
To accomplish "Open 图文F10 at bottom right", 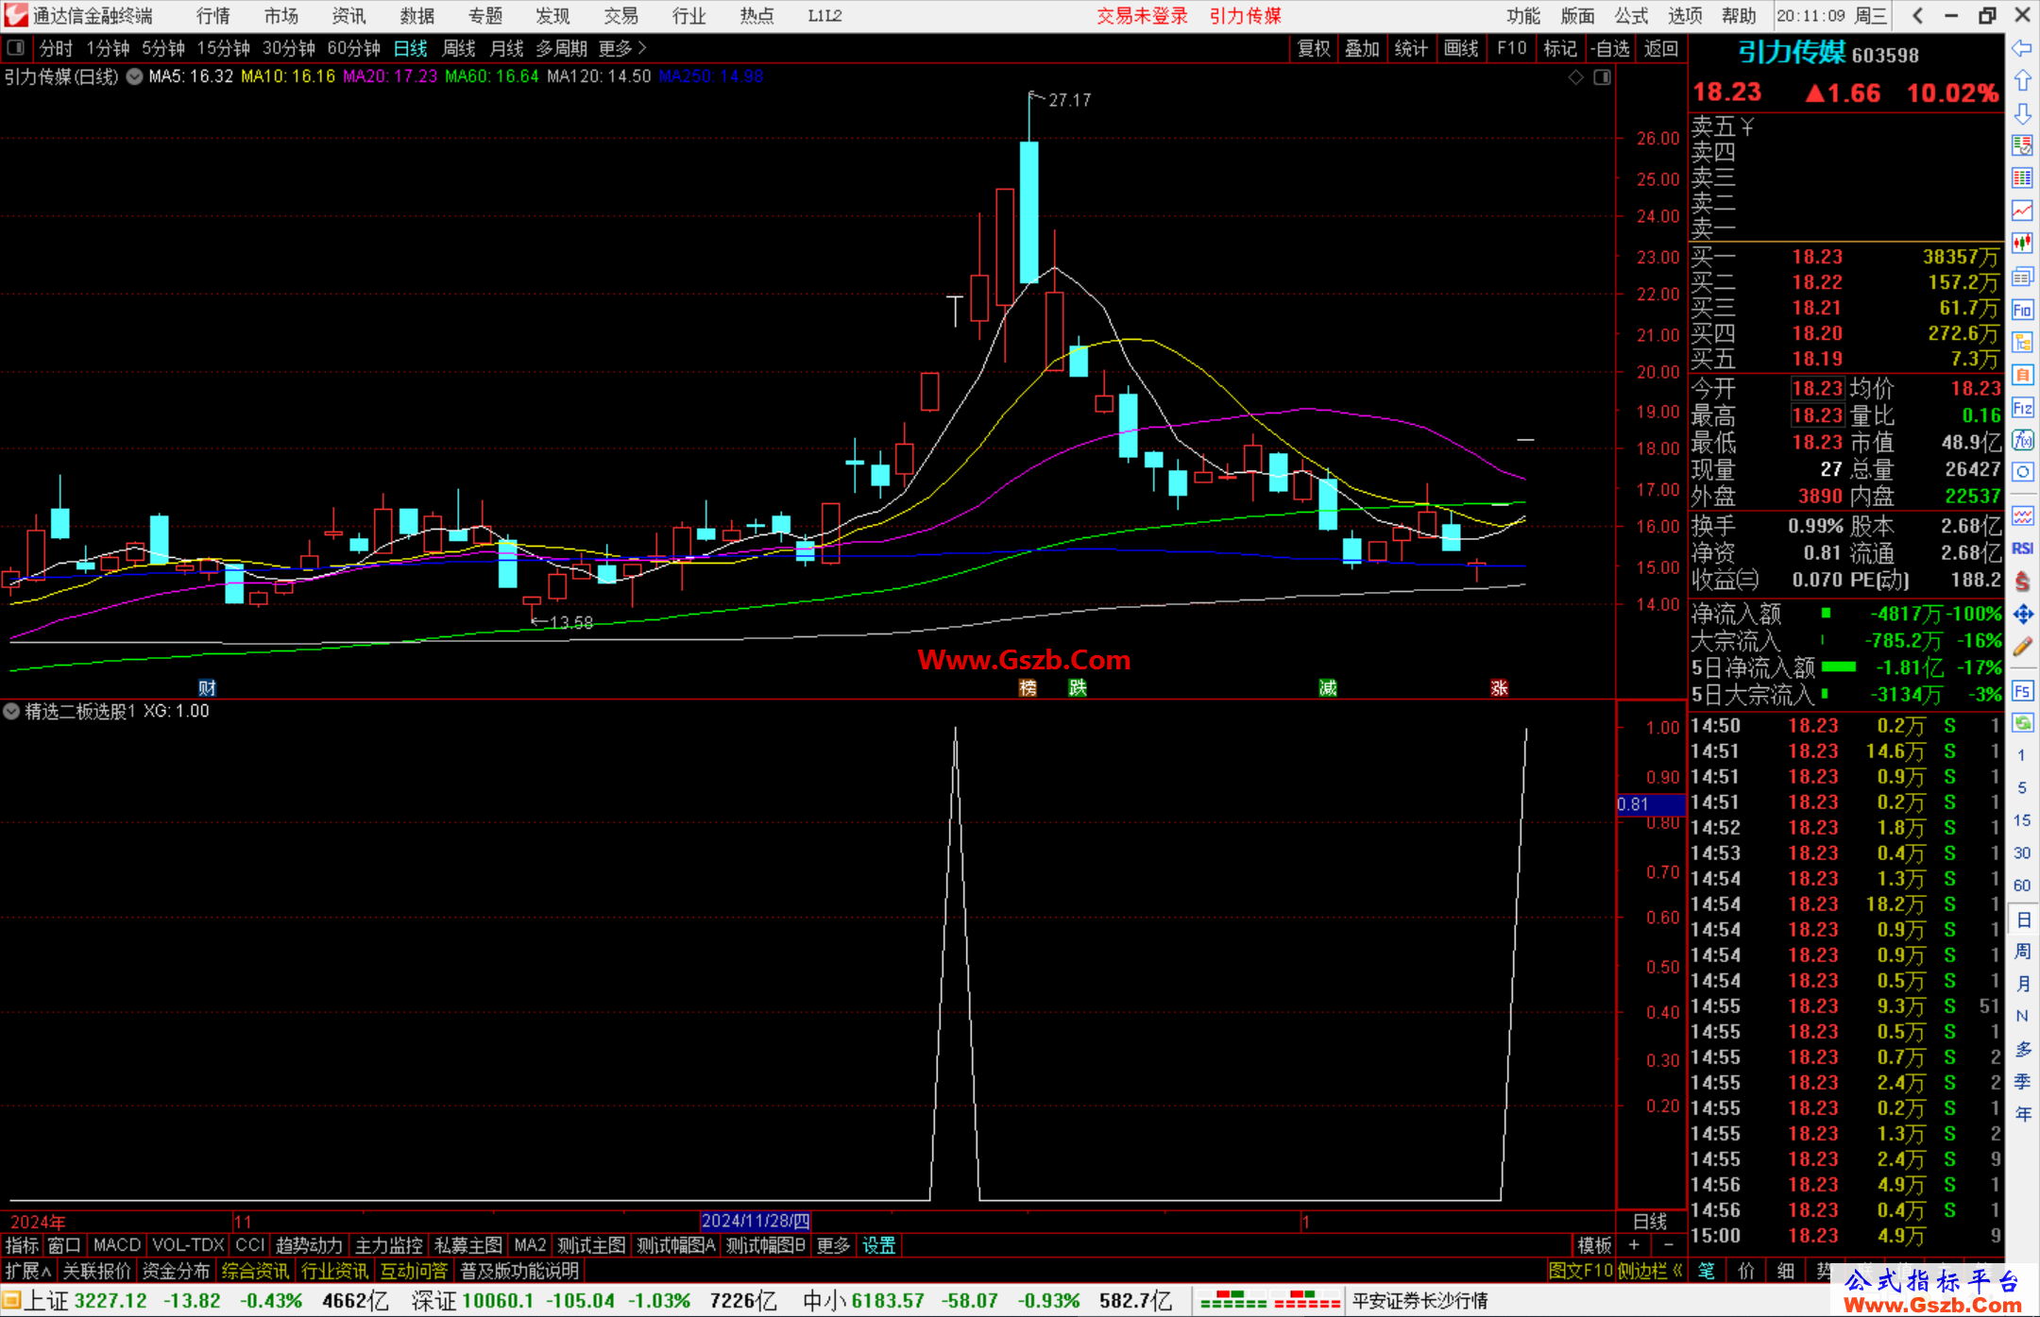I will (x=1580, y=1271).
